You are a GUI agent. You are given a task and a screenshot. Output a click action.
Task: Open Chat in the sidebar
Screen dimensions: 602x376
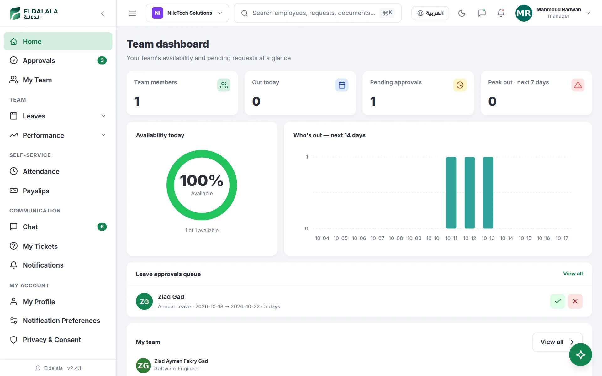[58, 227]
